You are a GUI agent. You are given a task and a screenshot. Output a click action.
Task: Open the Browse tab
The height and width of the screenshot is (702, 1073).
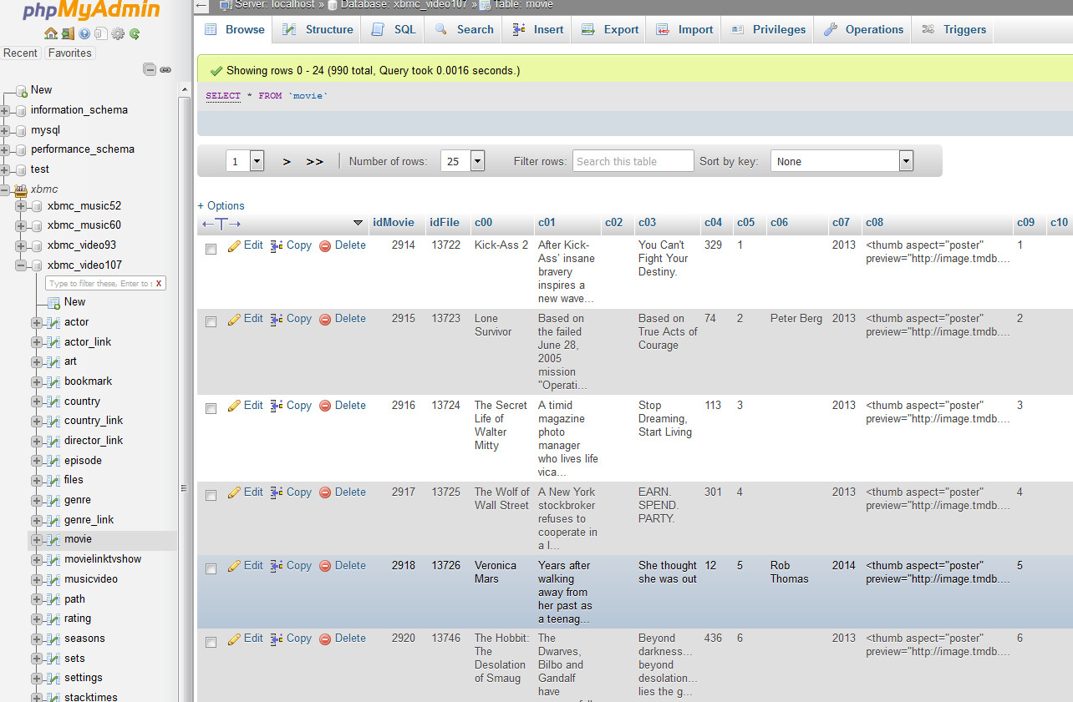pyautogui.click(x=235, y=29)
